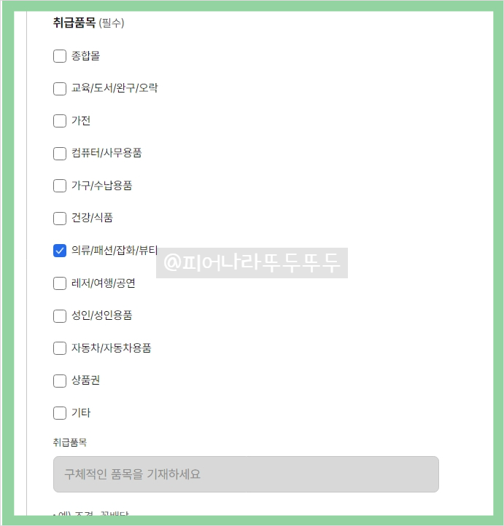Click the bold 취급품목 section heading

(x=74, y=23)
